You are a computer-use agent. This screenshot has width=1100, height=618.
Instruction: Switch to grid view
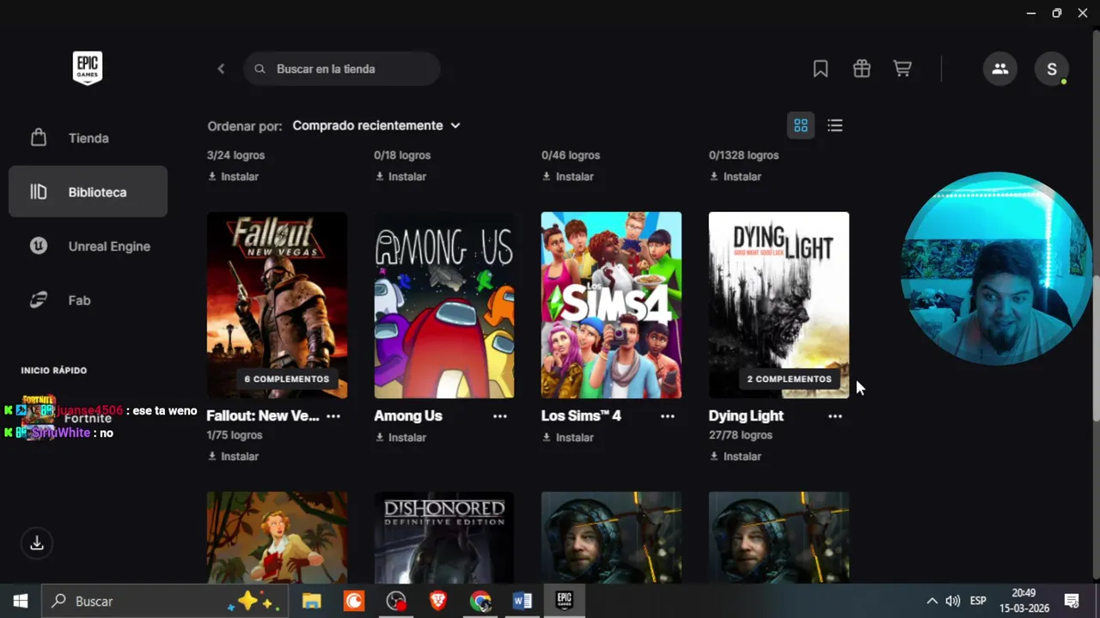(x=801, y=125)
